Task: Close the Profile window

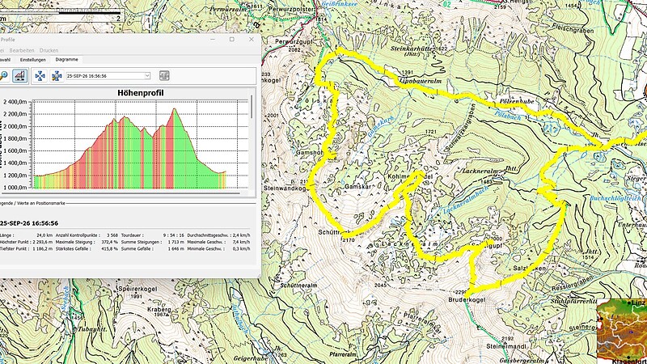Action: [252, 39]
